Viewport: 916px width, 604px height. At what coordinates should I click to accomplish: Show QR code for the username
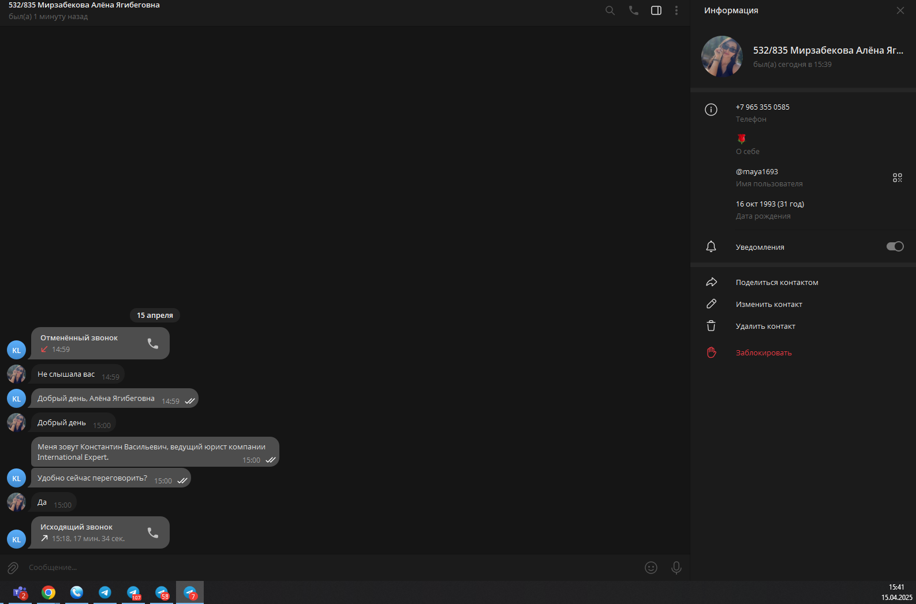click(x=898, y=178)
